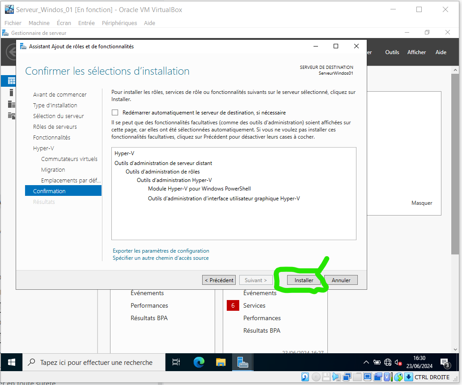This screenshot has height=385, width=462.
Task: Click the taskbar search field
Action: pos(96,362)
